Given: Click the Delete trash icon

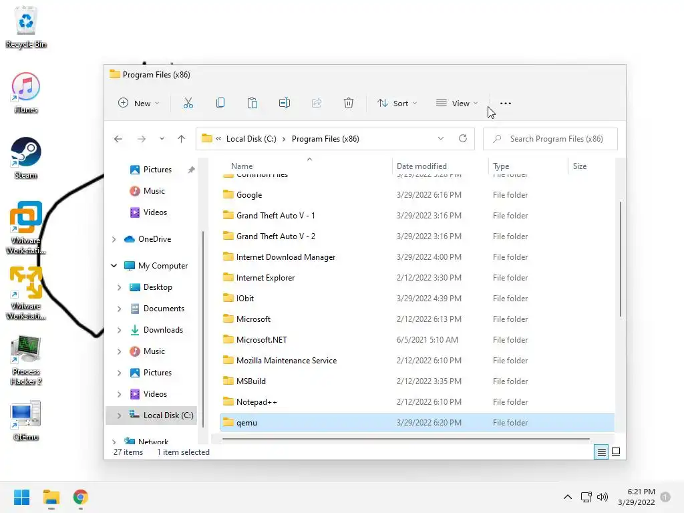Looking at the screenshot, I should (349, 104).
